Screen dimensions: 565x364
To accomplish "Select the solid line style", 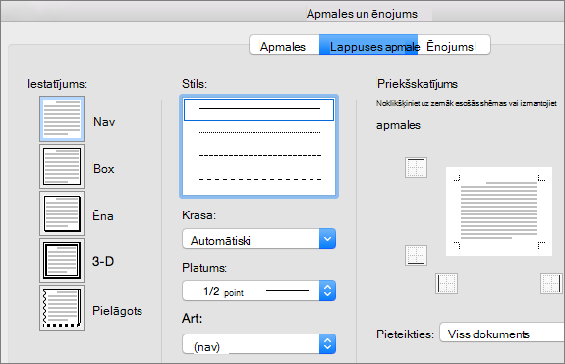I will tap(259, 109).
